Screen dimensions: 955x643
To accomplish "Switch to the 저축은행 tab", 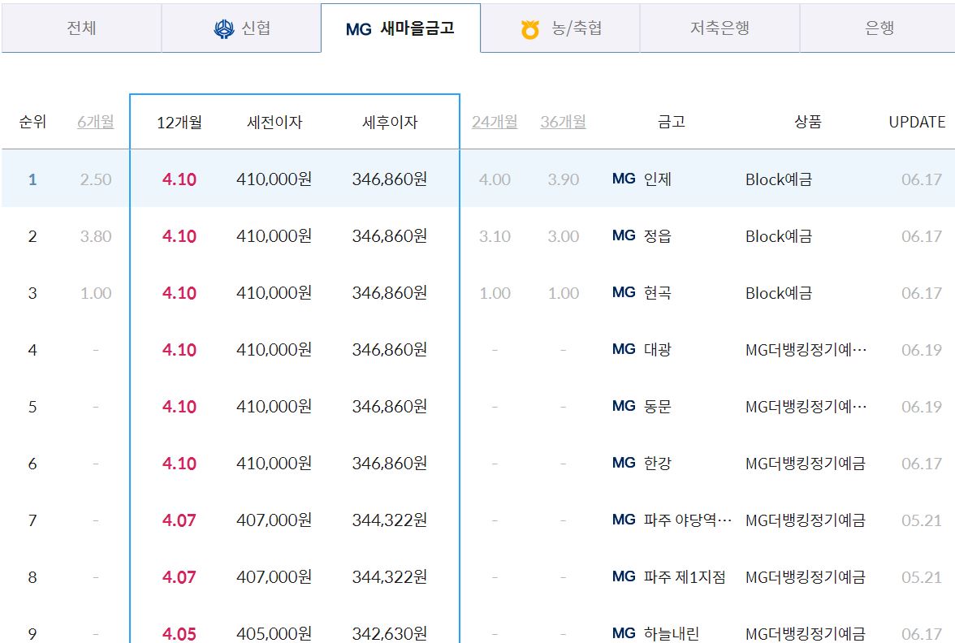I will tap(719, 28).
